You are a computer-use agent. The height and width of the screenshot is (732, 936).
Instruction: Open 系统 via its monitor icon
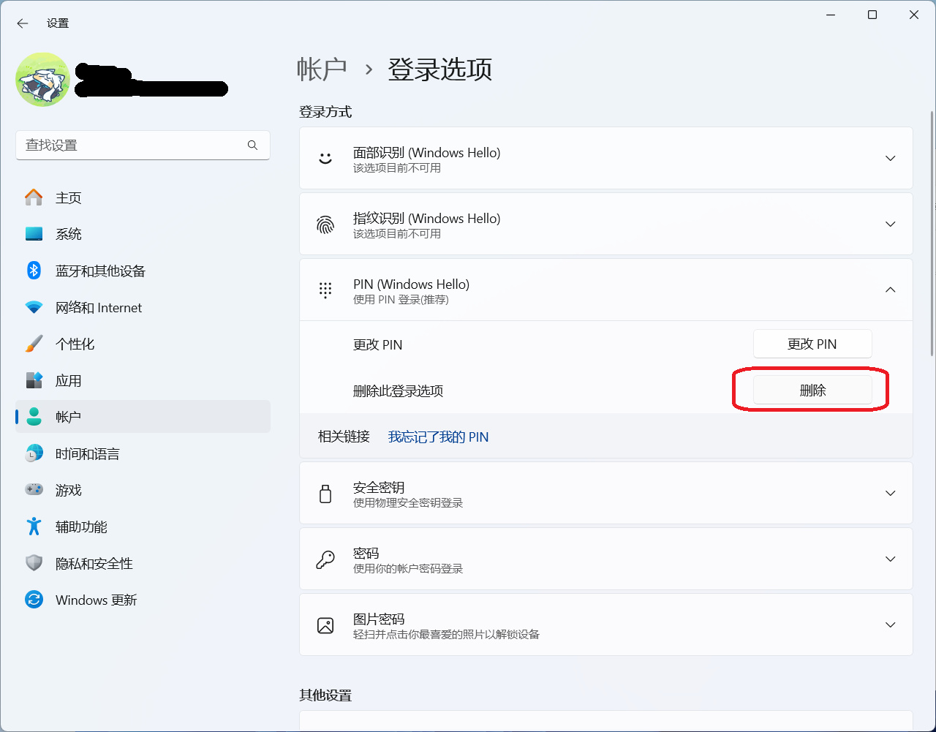pos(34,234)
